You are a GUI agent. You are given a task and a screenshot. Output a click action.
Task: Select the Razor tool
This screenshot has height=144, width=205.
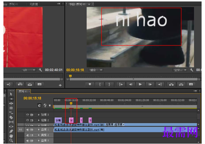click(x=11, y=117)
